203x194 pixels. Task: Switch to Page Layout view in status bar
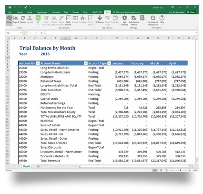click(161, 170)
